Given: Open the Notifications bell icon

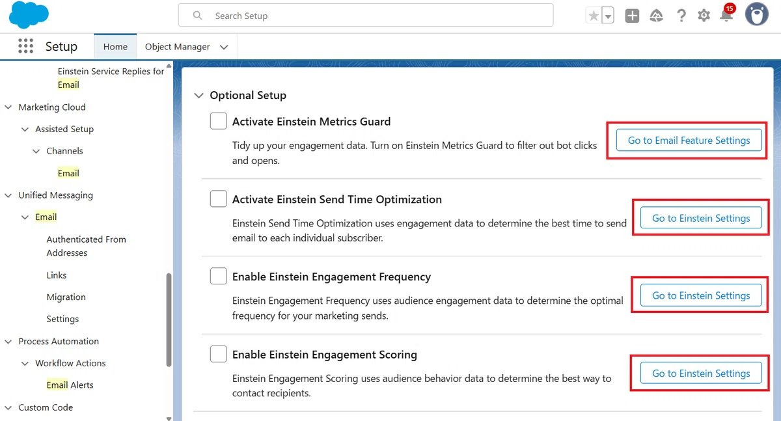Looking at the screenshot, I should click(x=726, y=15).
